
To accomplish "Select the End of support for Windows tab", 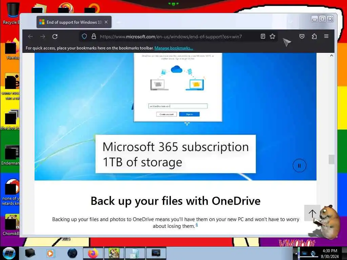I will click(x=74, y=22).
